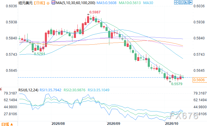This screenshot has width=207, height=126.
Task: Click the candlestick at the 0.5987 peak
Action: coord(88,20)
